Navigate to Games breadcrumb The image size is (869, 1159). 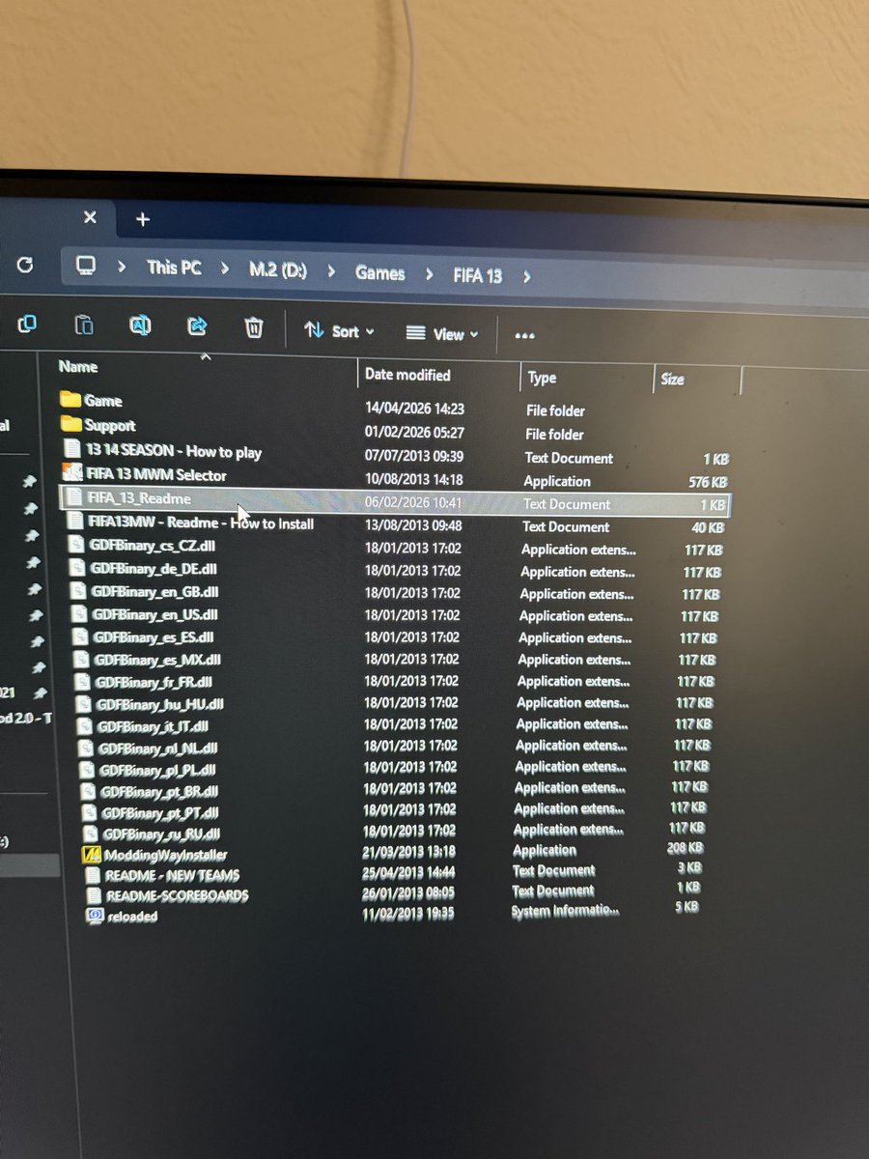(379, 273)
